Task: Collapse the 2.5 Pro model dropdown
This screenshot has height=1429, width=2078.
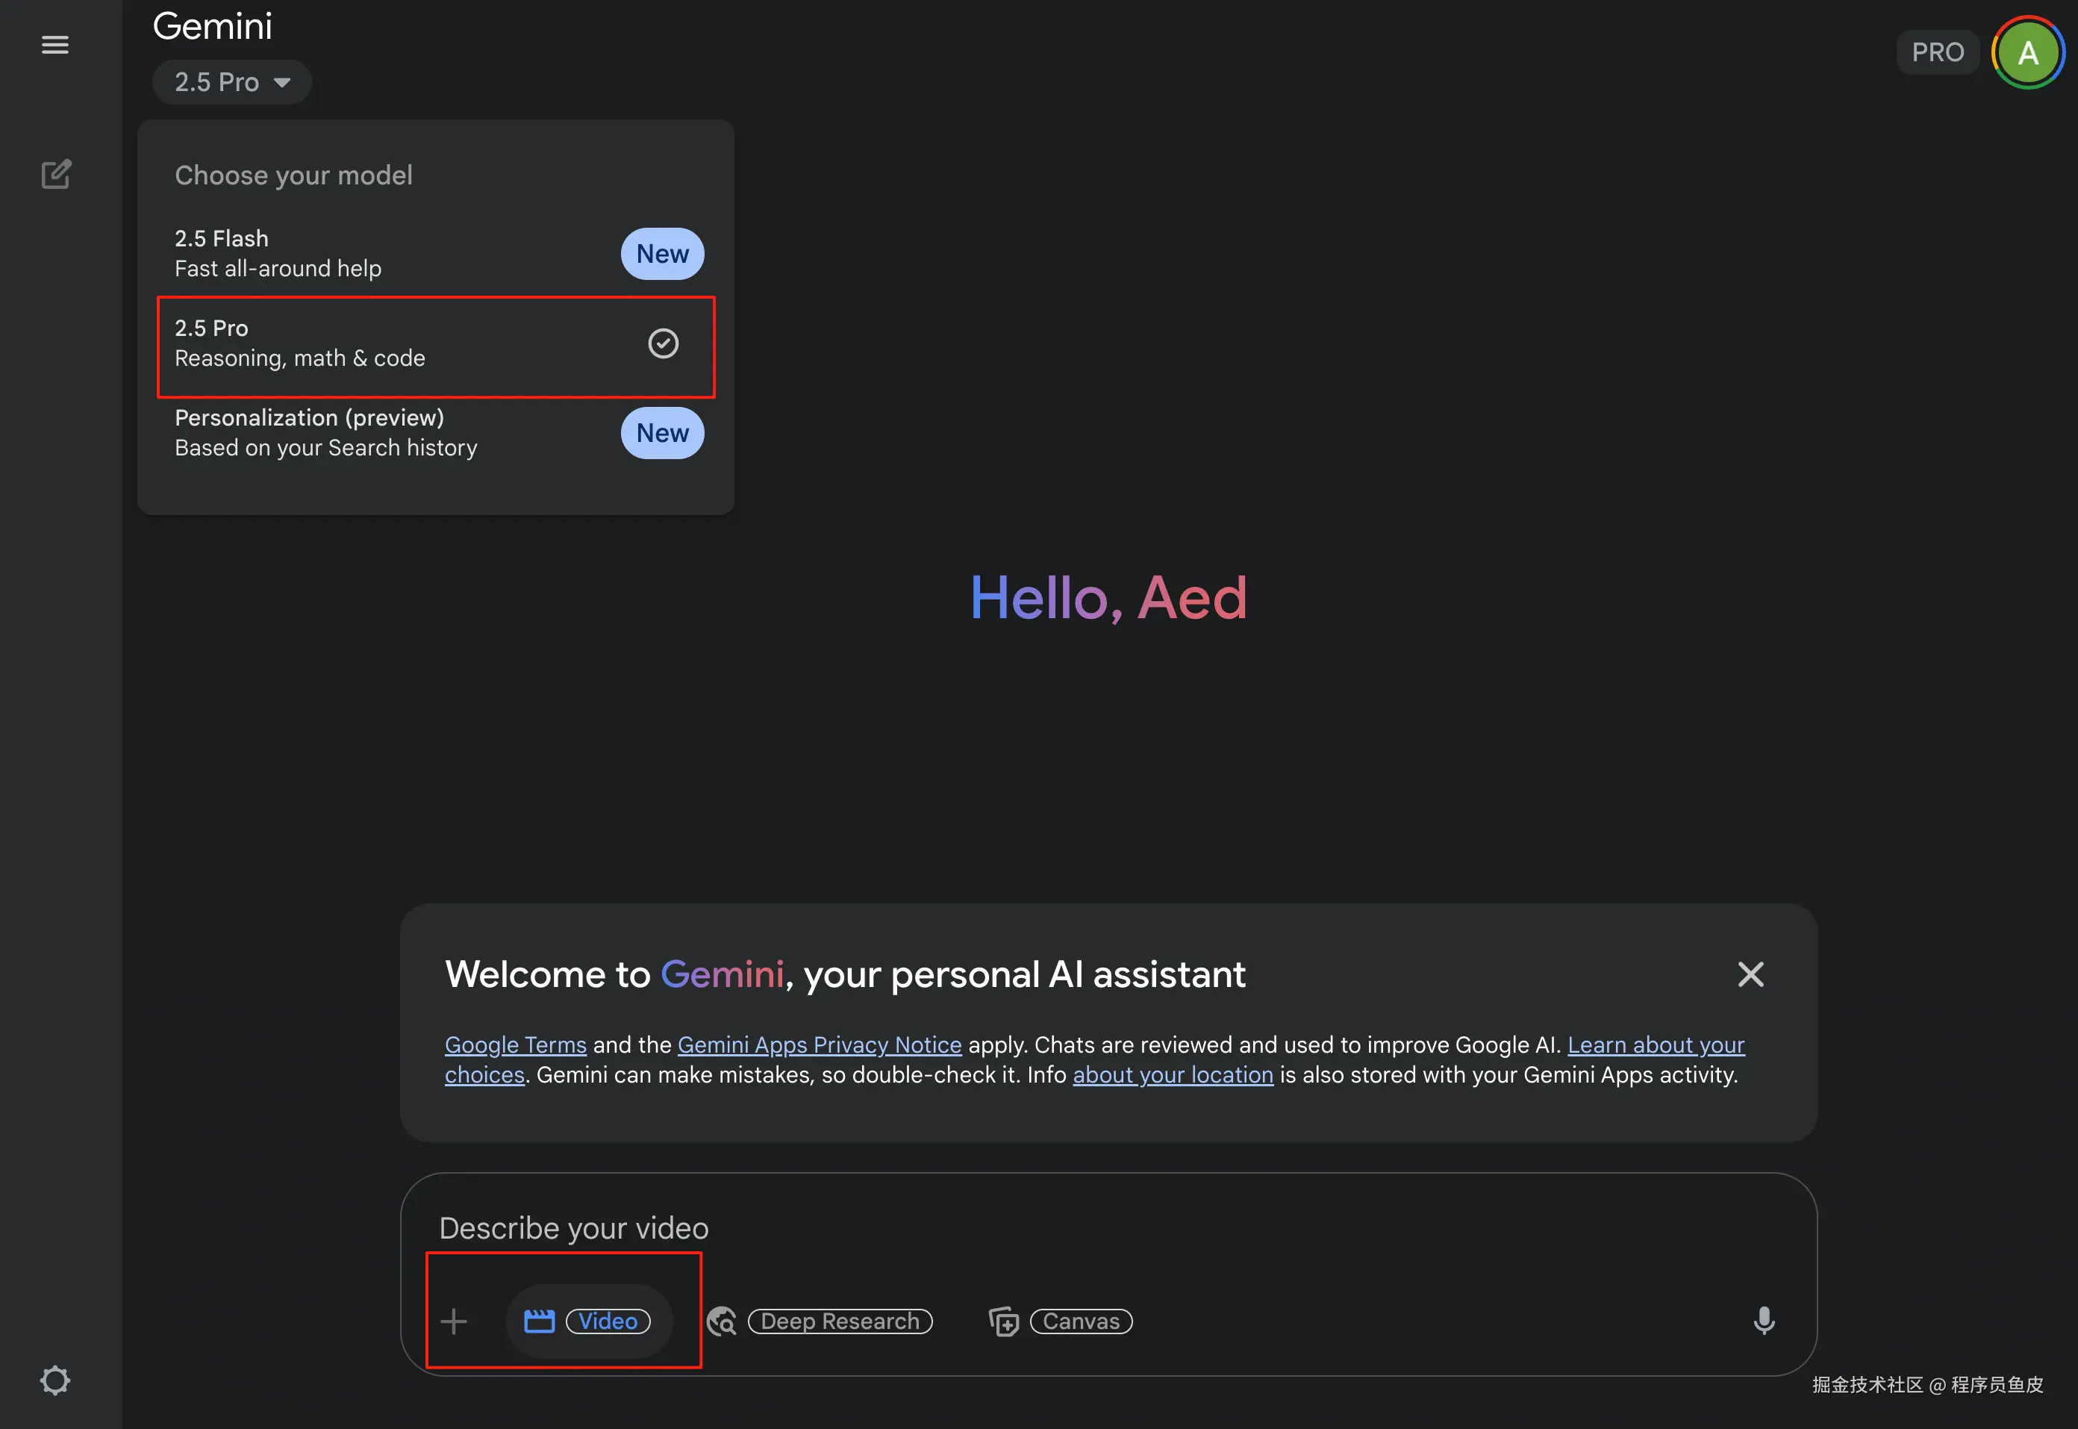Action: 231,82
